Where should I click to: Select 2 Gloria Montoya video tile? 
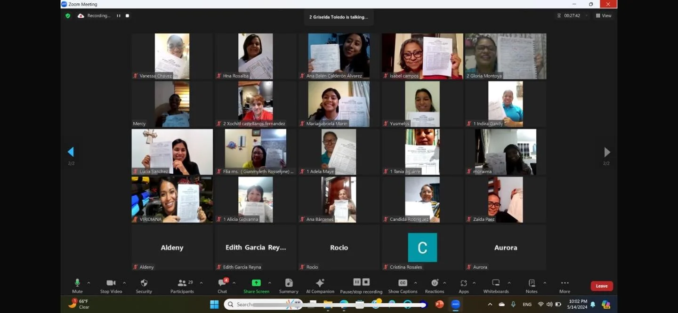[x=506, y=56]
